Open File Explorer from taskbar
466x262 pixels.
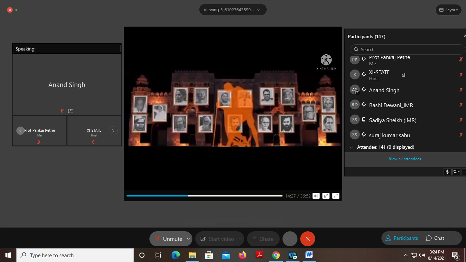(x=192, y=255)
